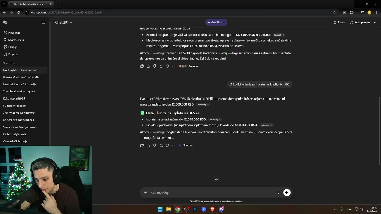
Task: Go back with the browser back arrow
Action: 4,12
